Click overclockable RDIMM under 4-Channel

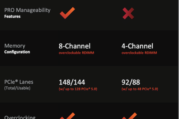pos(139,53)
